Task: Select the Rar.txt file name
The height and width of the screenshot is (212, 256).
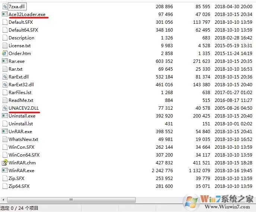Action: tap(16, 69)
